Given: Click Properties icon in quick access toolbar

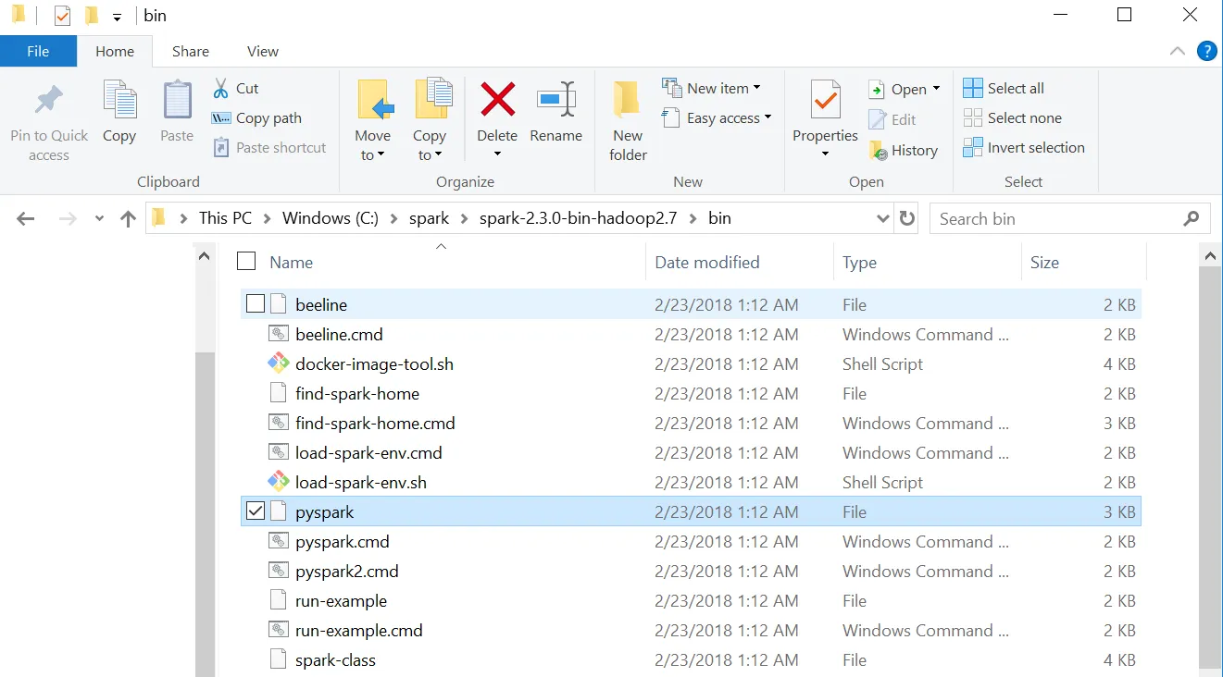Looking at the screenshot, I should 62,16.
